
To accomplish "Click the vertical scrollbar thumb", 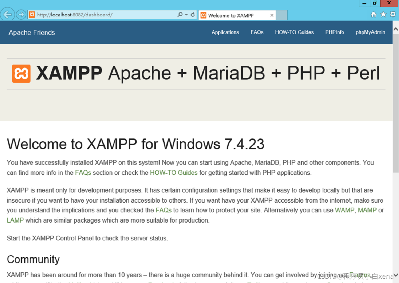I will click(x=396, y=103).
